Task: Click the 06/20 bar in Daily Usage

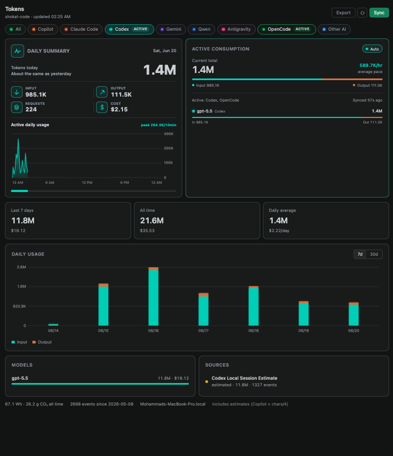Action: pyautogui.click(x=353, y=314)
